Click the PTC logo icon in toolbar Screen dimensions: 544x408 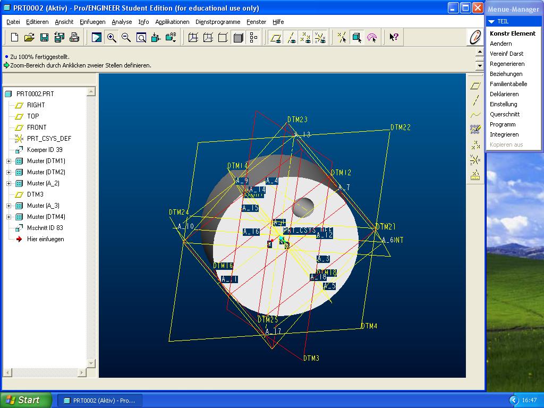tap(474, 37)
